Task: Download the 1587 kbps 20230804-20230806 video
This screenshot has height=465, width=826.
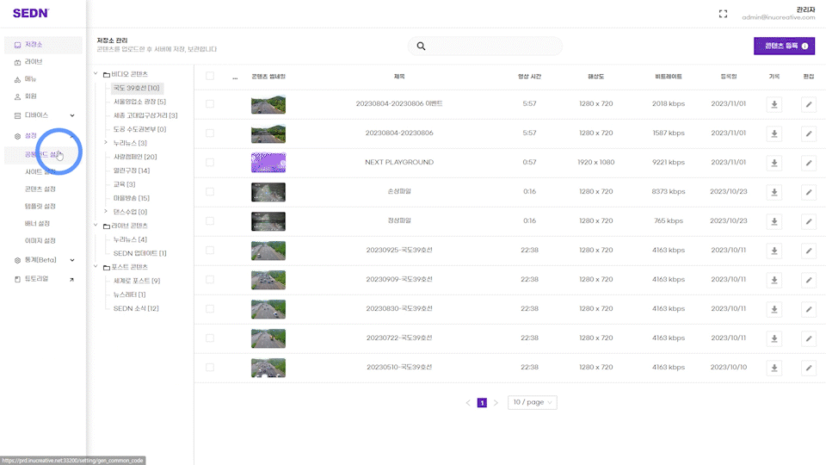Action: (x=774, y=133)
